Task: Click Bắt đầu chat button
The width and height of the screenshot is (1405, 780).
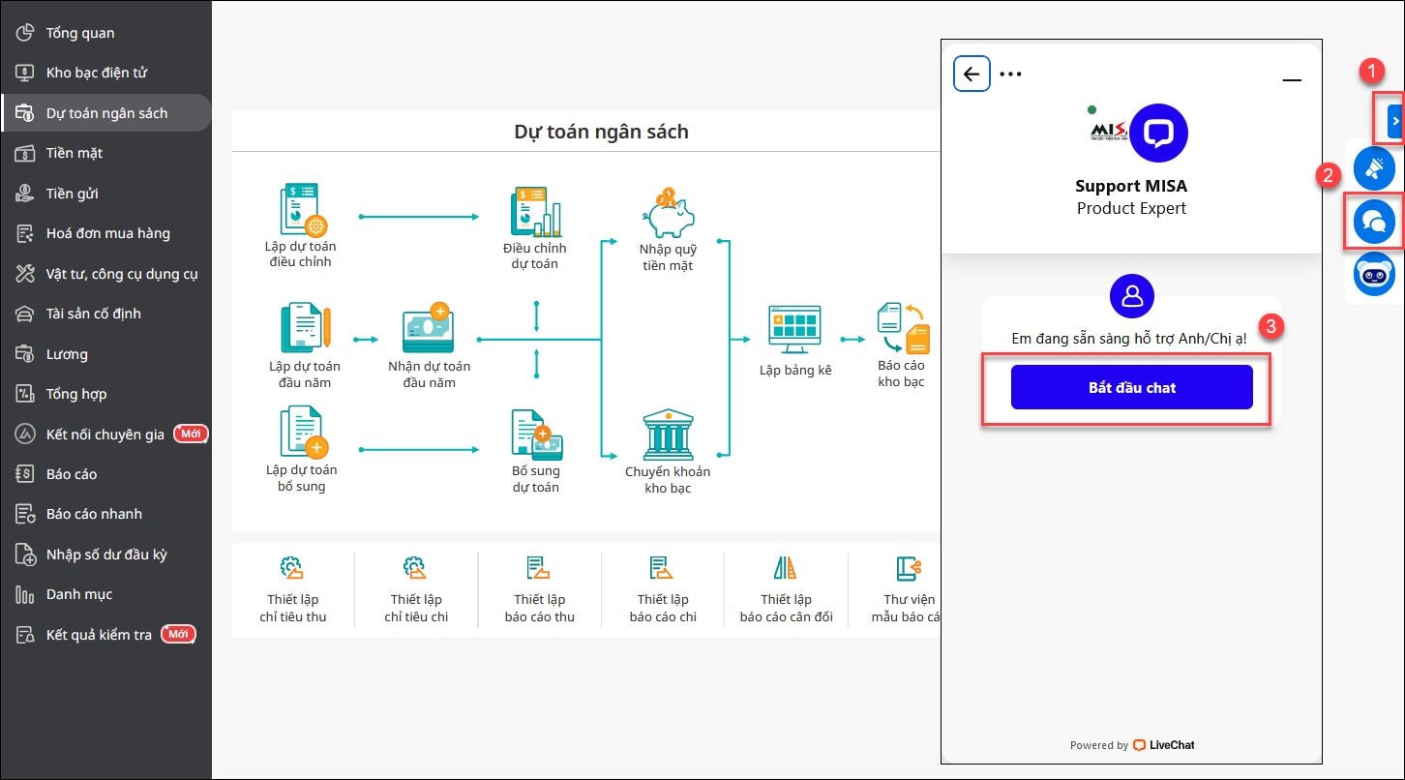Action: 1131,387
